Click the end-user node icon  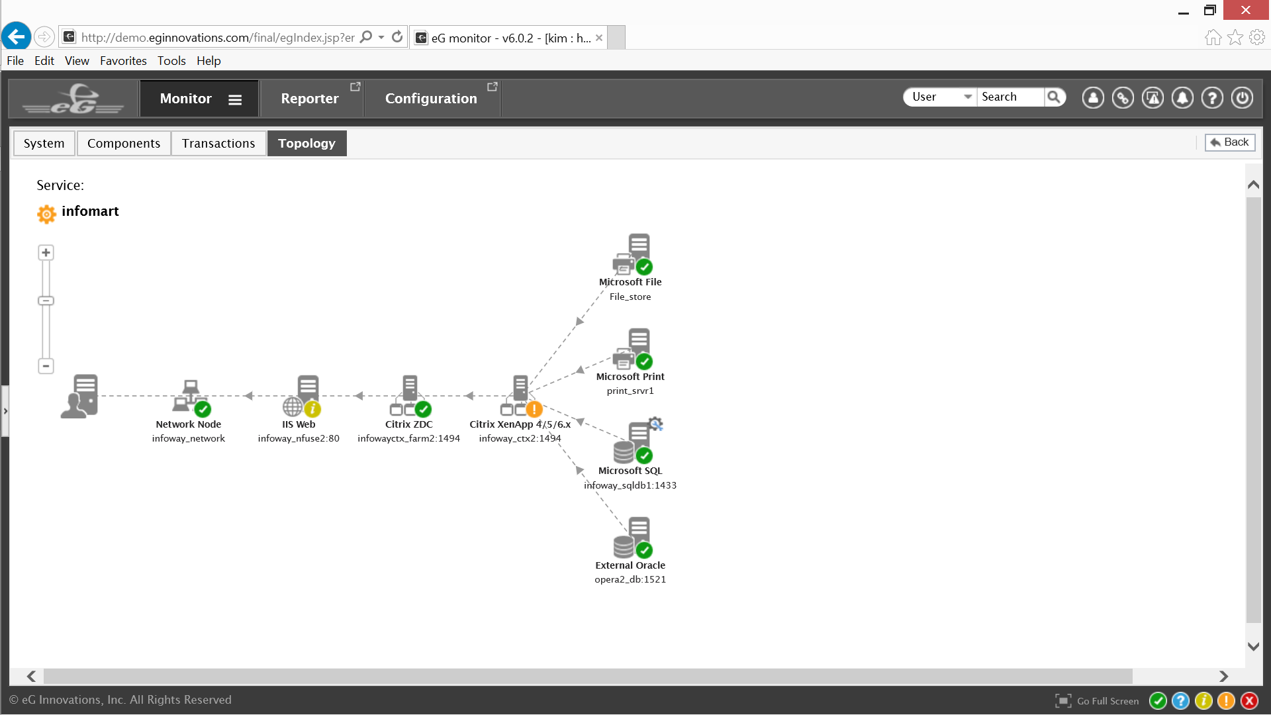[x=79, y=396]
